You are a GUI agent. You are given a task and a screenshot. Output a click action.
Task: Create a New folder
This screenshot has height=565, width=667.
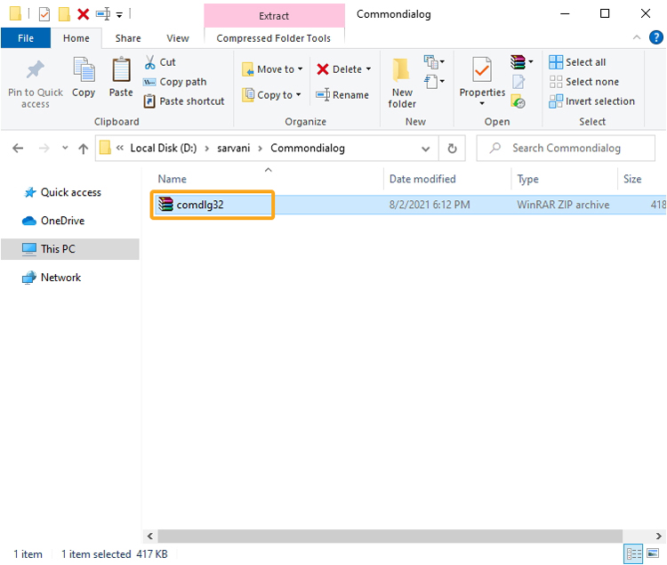[x=402, y=84]
